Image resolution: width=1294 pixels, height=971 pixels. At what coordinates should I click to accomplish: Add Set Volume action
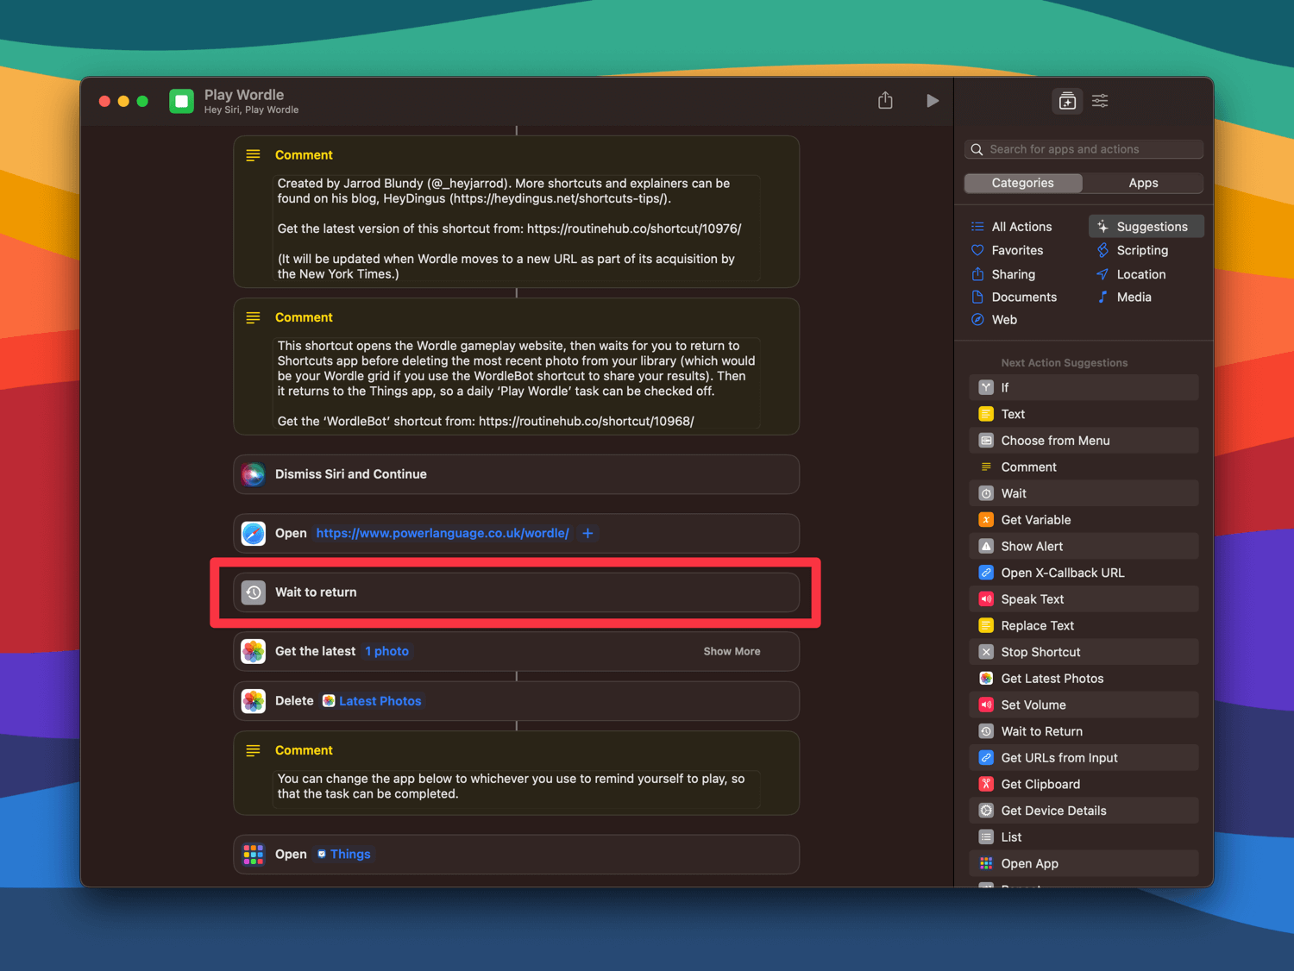[1084, 705]
